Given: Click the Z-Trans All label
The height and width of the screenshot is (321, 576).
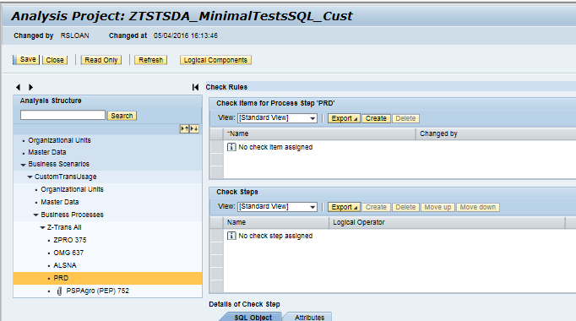Looking at the screenshot, I should click(64, 227).
